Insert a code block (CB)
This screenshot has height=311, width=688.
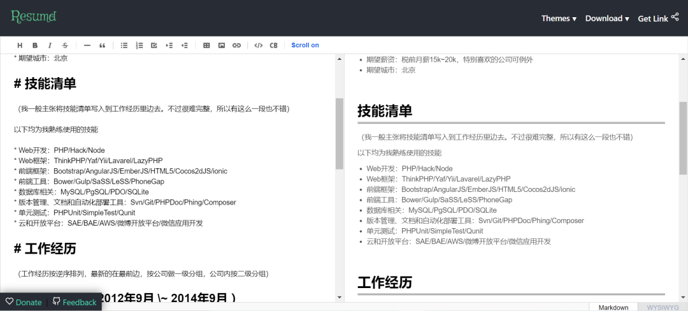pyautogui.click(x=273, y=45)
